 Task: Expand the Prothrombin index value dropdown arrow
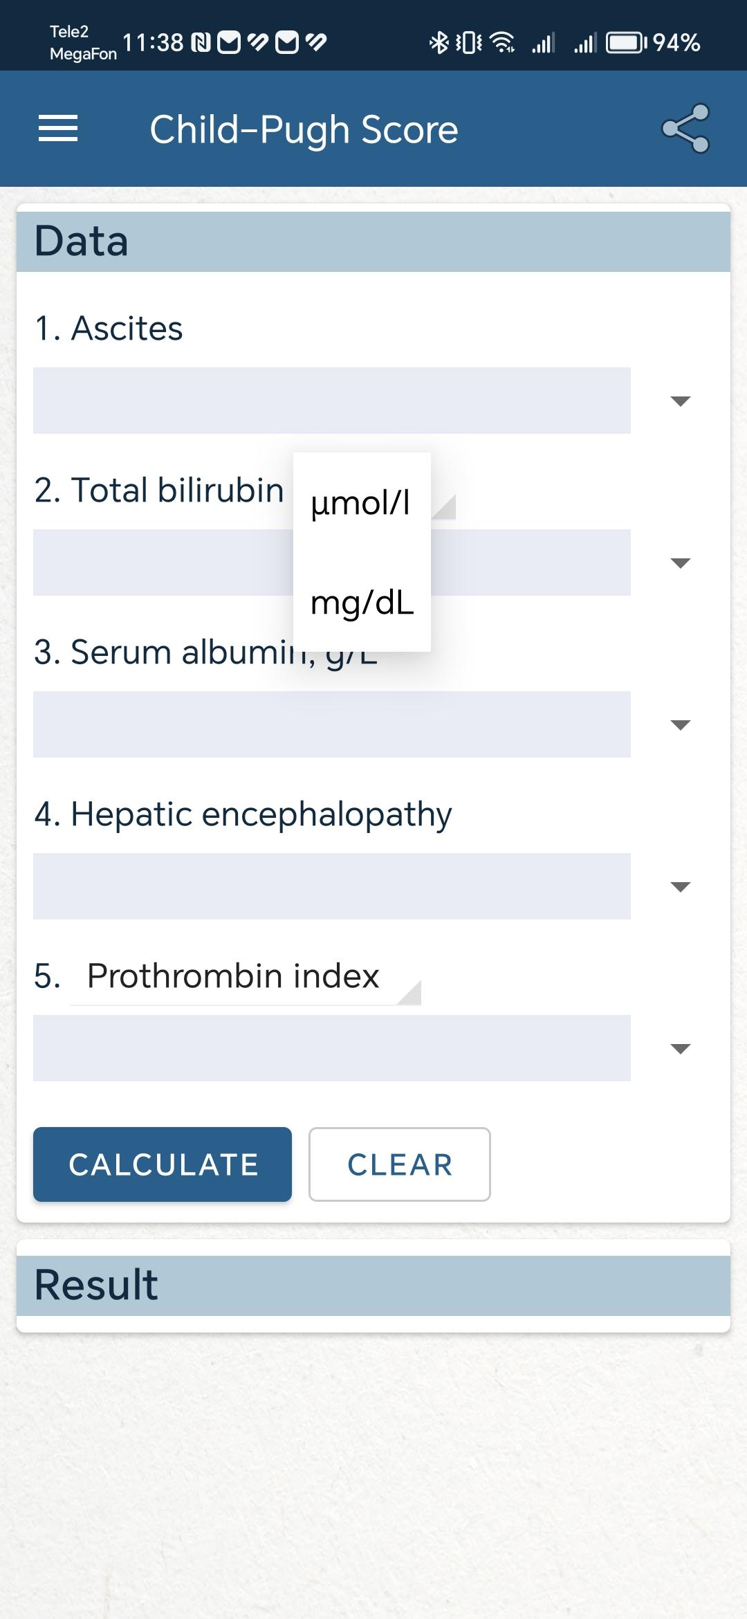click(x=681, y=1049)
